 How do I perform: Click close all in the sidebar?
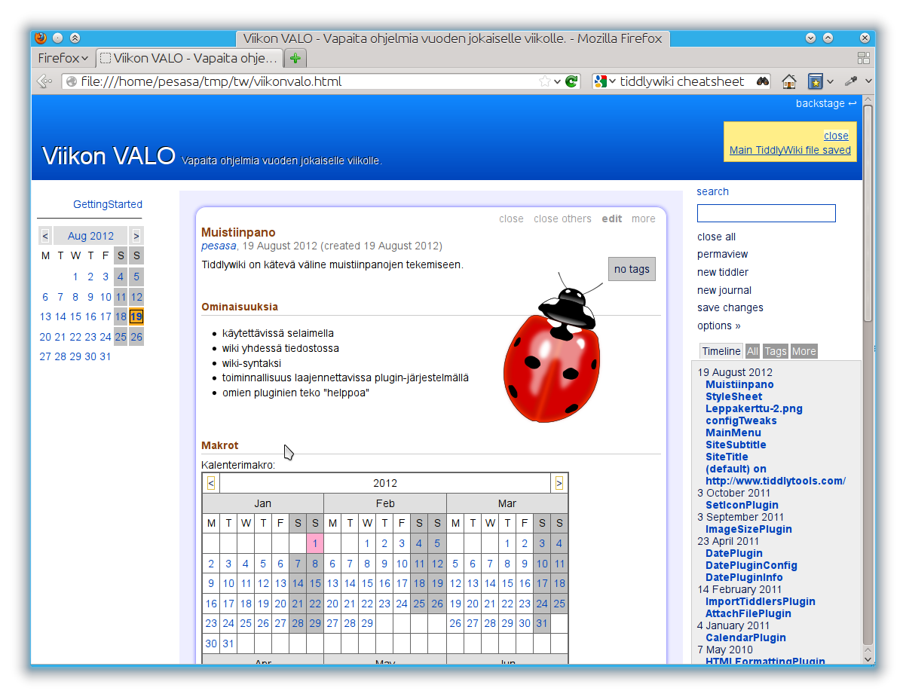tap(716, 237)
